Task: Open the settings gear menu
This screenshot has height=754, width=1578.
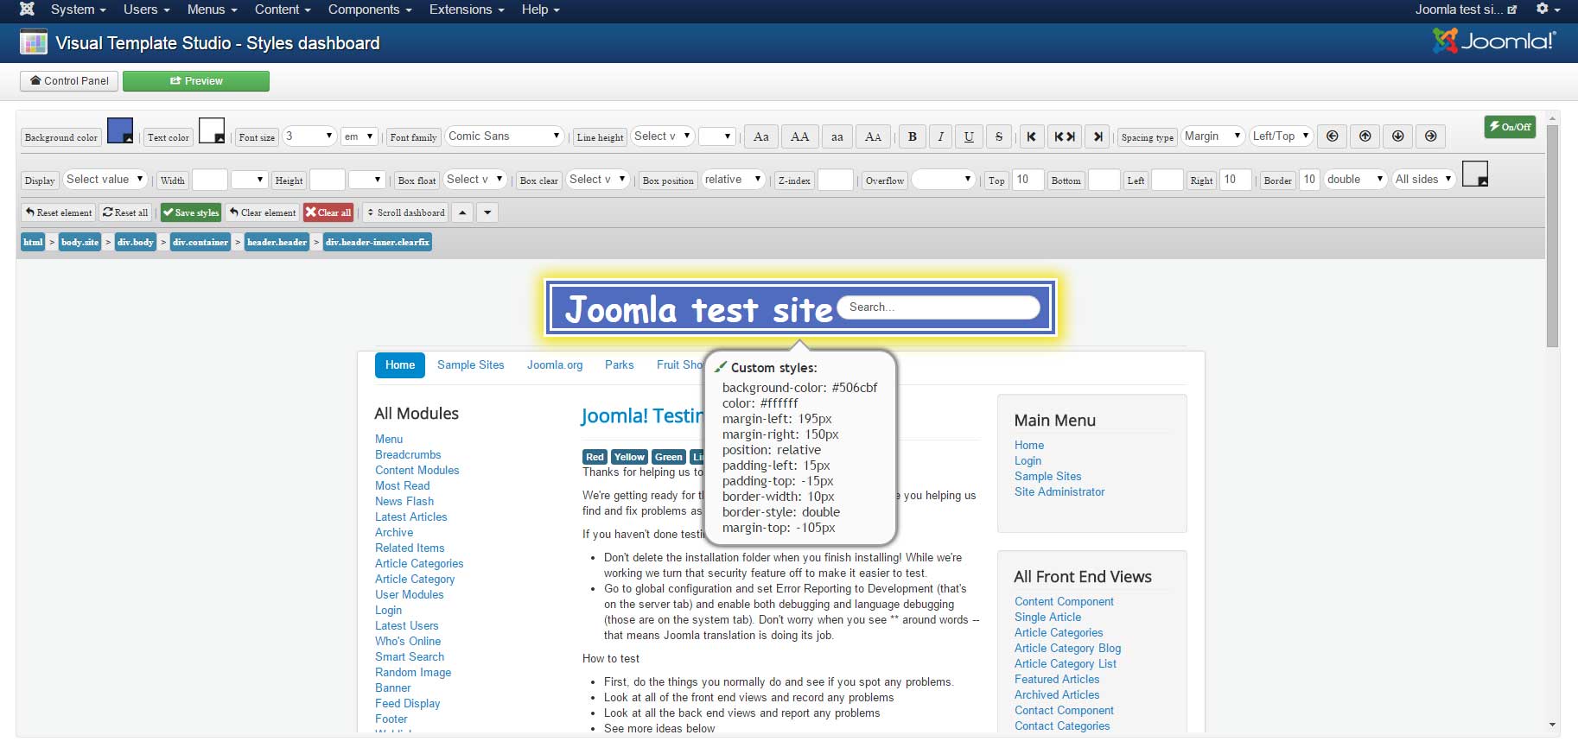Action: click(x=1548, y=10)
